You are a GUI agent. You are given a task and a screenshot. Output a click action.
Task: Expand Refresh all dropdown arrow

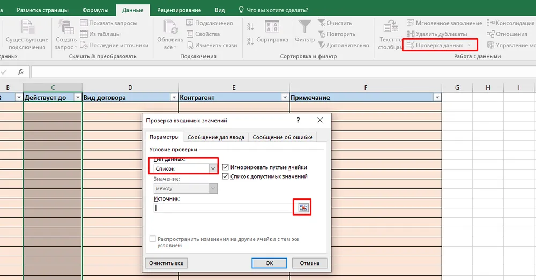pos(175,48)
